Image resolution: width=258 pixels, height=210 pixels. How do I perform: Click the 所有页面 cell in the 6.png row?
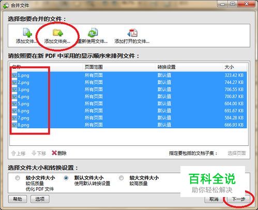tap(94, 111)
